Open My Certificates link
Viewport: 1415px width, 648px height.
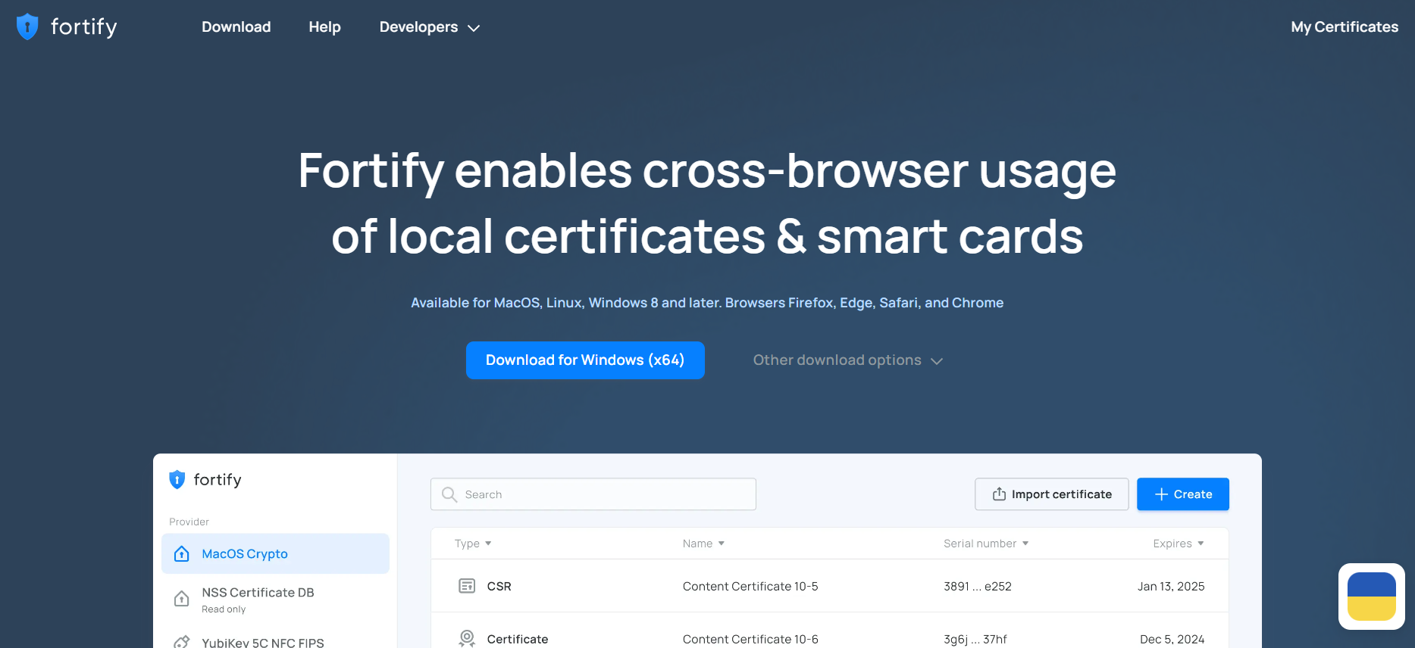tap(1344, 27)
